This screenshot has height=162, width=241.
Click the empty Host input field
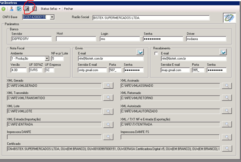(76, 39)
